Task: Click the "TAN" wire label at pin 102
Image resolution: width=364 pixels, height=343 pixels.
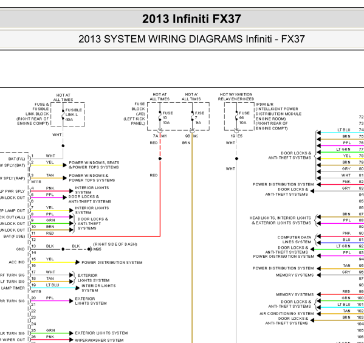Action: click(346, 311)
